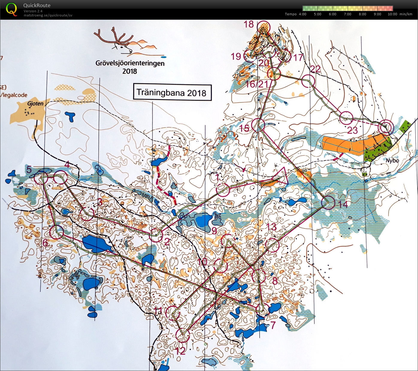Image resolution: width=418 pixels, height=371 pixels.
Task: Click the control number 11 label
Action: (x=158, y=311)
